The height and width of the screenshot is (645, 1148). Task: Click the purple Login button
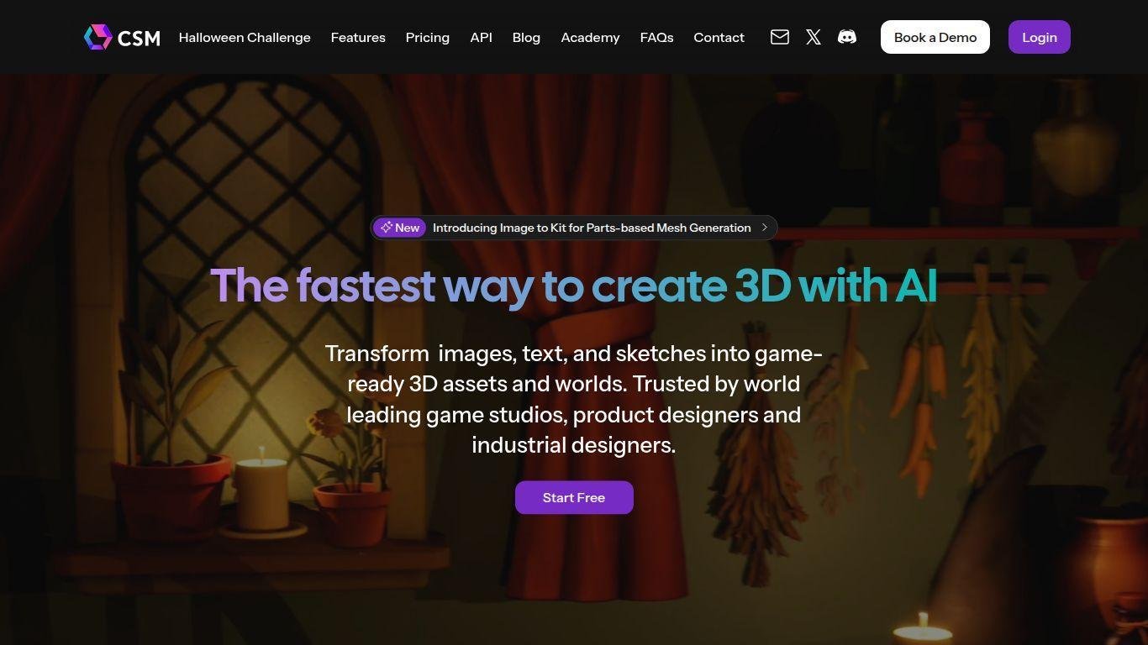coord(1039,37)
